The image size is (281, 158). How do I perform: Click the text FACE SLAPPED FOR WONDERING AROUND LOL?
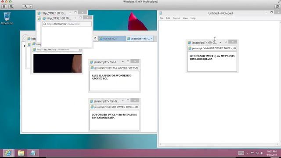112,77
